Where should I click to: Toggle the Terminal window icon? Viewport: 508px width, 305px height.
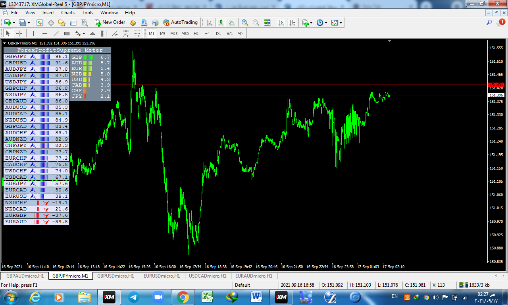(73, 23)
